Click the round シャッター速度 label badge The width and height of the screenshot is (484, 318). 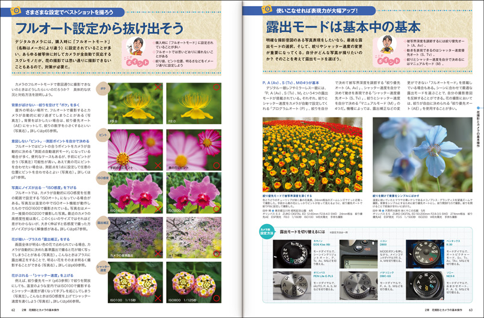coord(103,268)
